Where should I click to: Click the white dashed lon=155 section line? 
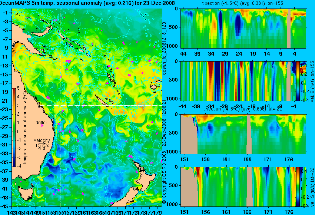(60, 107)
